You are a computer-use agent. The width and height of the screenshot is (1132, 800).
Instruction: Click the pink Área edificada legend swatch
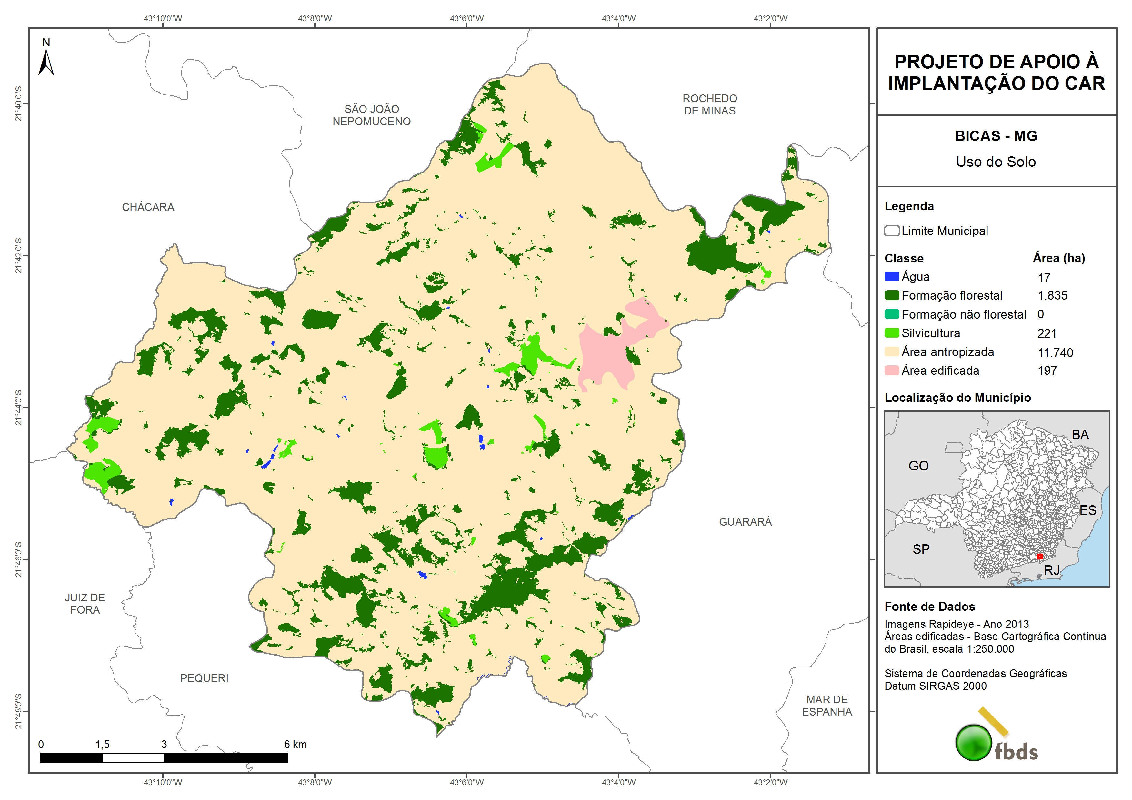coord(891,370)
